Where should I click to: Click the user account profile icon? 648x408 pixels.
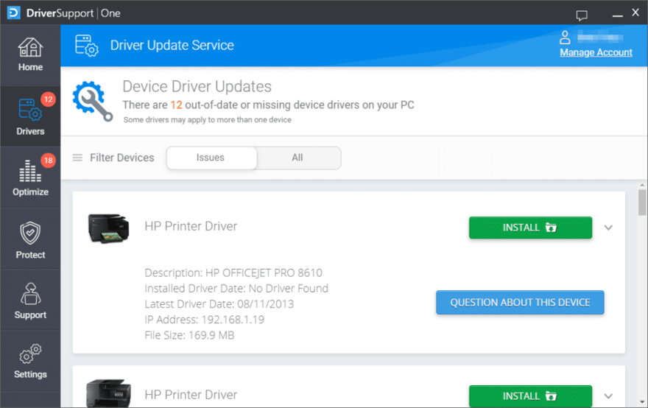(565, 37)
